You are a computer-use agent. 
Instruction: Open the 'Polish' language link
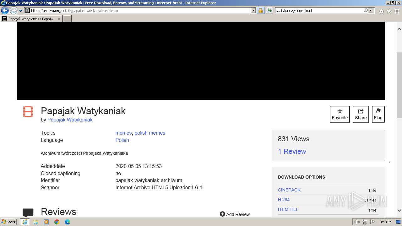[122, 140]
